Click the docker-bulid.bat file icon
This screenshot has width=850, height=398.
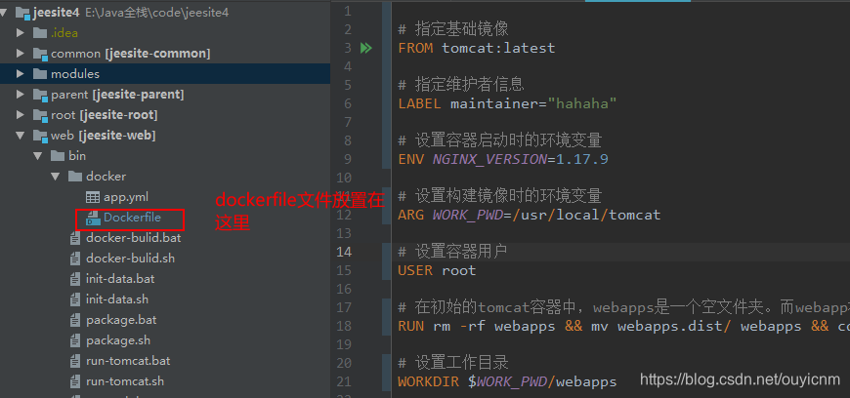(75, 238)
